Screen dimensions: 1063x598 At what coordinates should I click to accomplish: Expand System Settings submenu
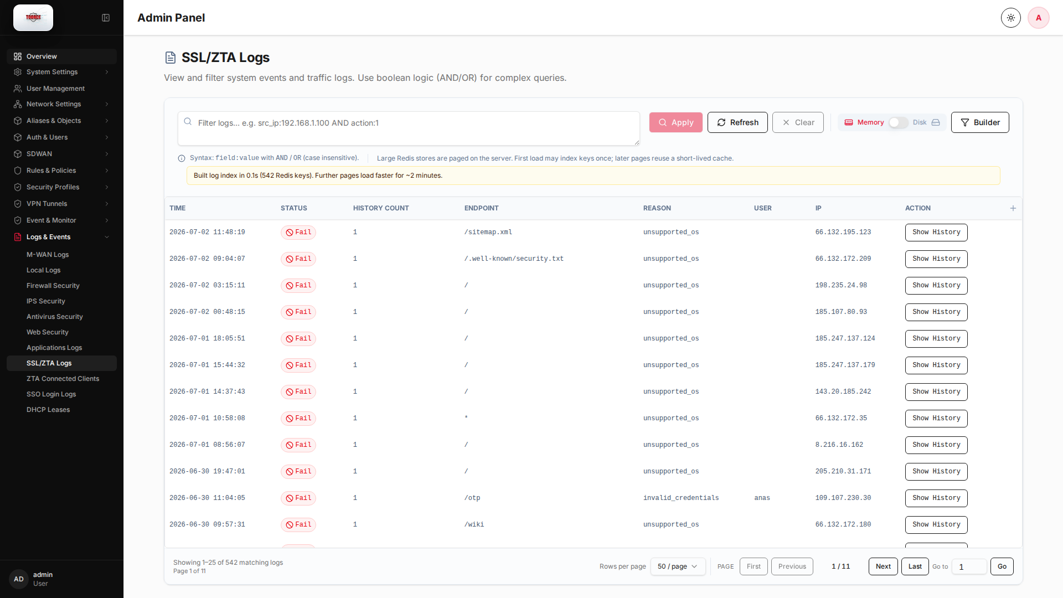point(107,72)
